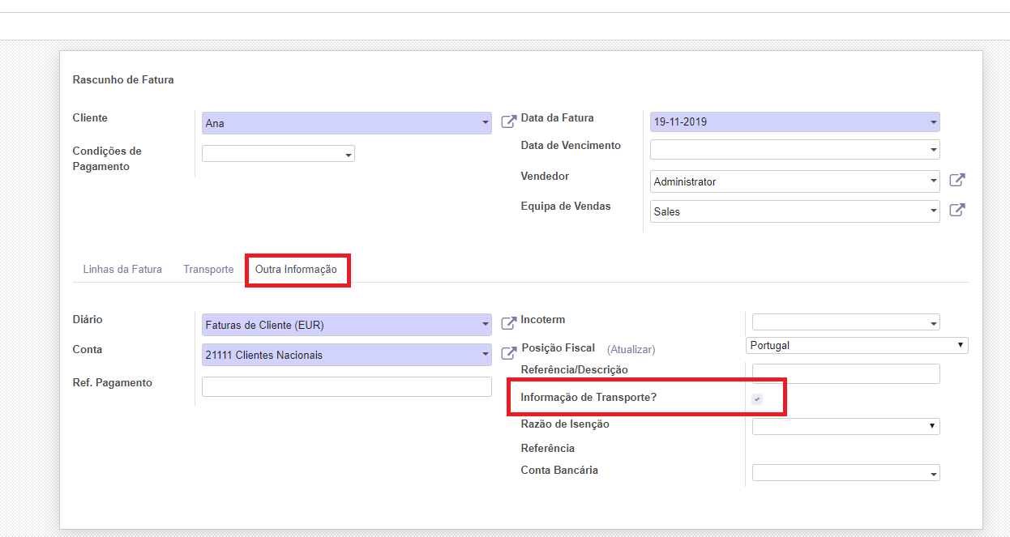Open external link icon next to Cliente
Viewport: 1010px width, 537px height.
tap(508, 122)
